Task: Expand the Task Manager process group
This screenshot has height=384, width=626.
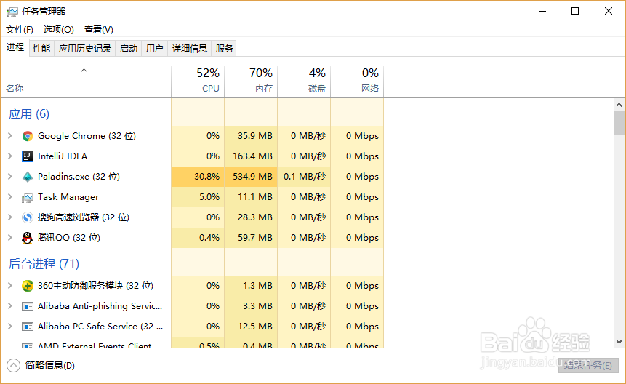Action: [10, 197]
